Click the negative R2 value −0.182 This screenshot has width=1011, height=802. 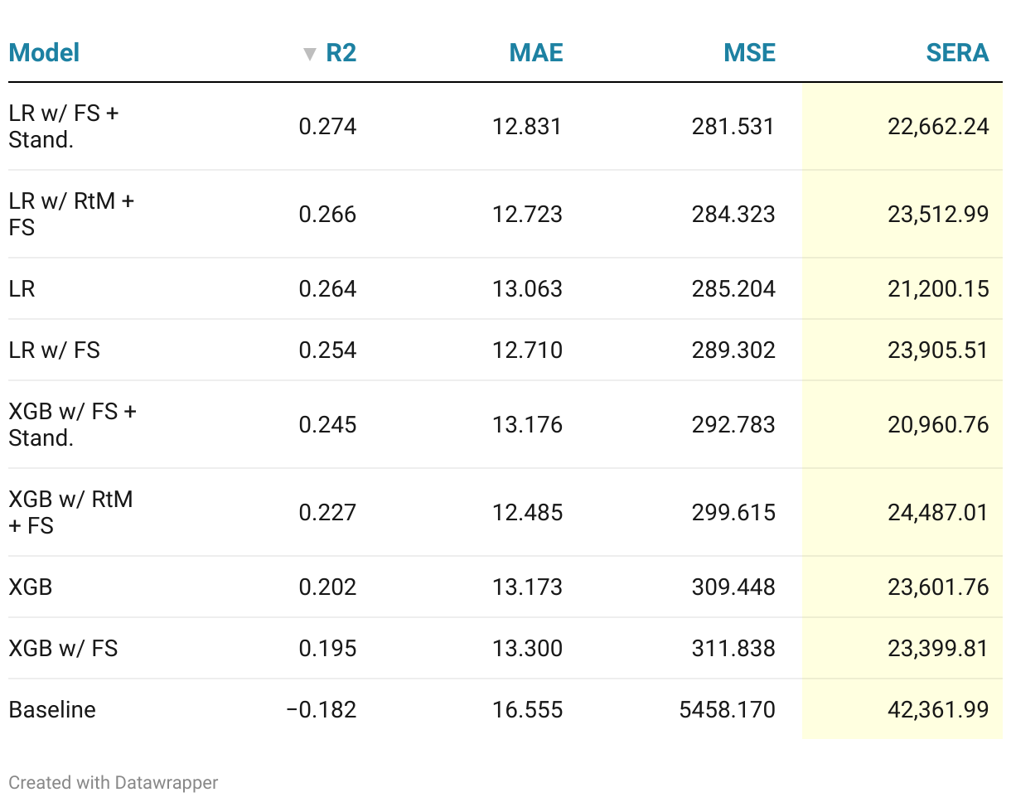coord(321,709)
